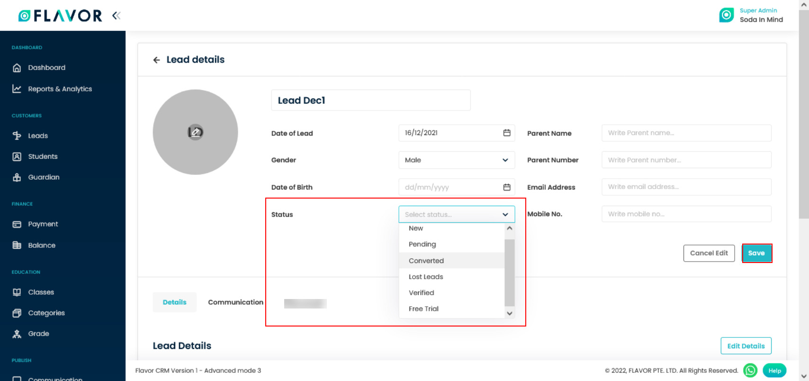Open Guardian in the sidebar
Image resolution: width=809 pixels, height=381 pixels.
pos(44,177)
